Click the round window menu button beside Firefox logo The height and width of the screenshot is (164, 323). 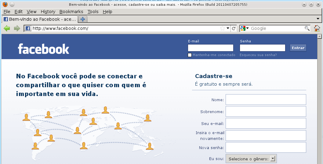click(12, 4)
